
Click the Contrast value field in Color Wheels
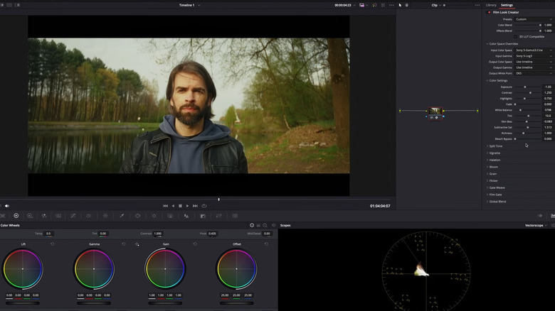tap(157, 234)
